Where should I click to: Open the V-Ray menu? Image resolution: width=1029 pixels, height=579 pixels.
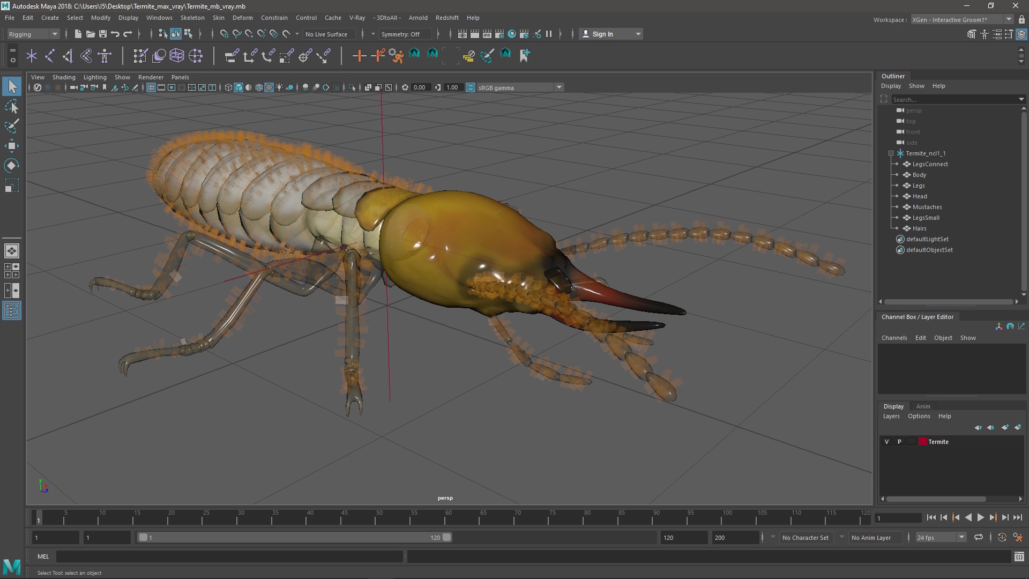pyautogui.click(x=357, y=18)
